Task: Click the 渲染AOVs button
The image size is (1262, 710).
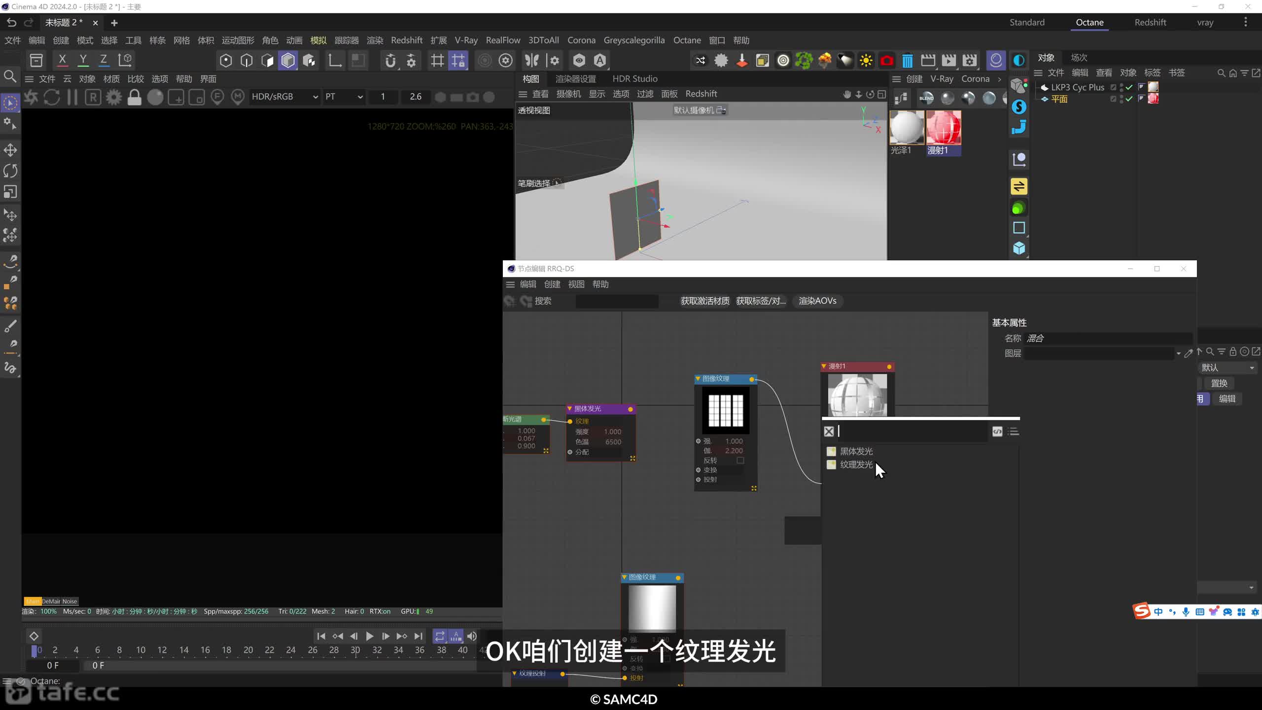Action: tap(817, 301)
